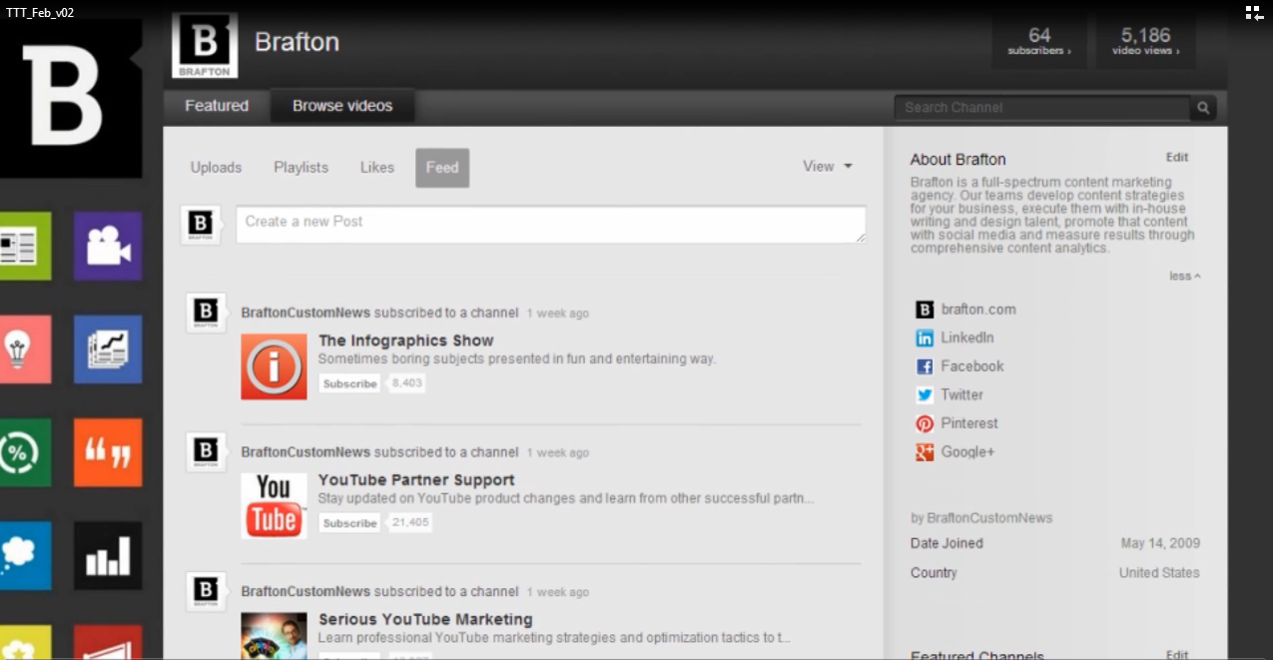Click the search magnifier icon in channel search

coord(1203,108)
